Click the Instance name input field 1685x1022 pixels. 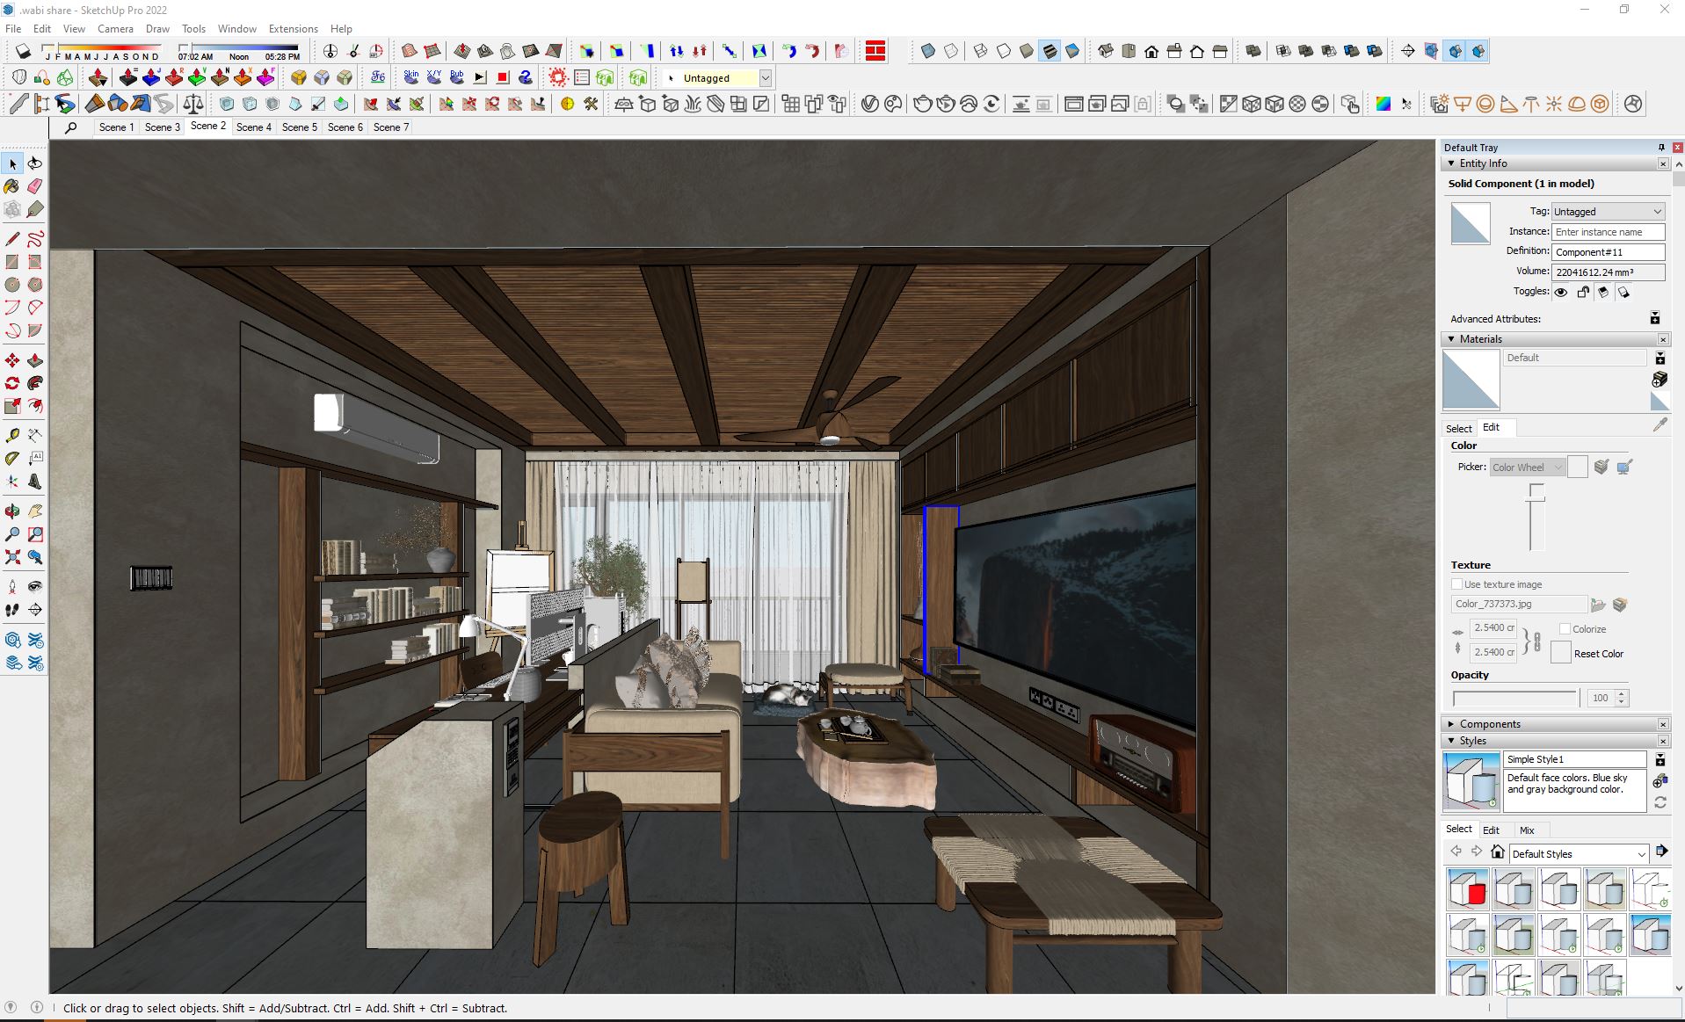tap(1608, 232)
